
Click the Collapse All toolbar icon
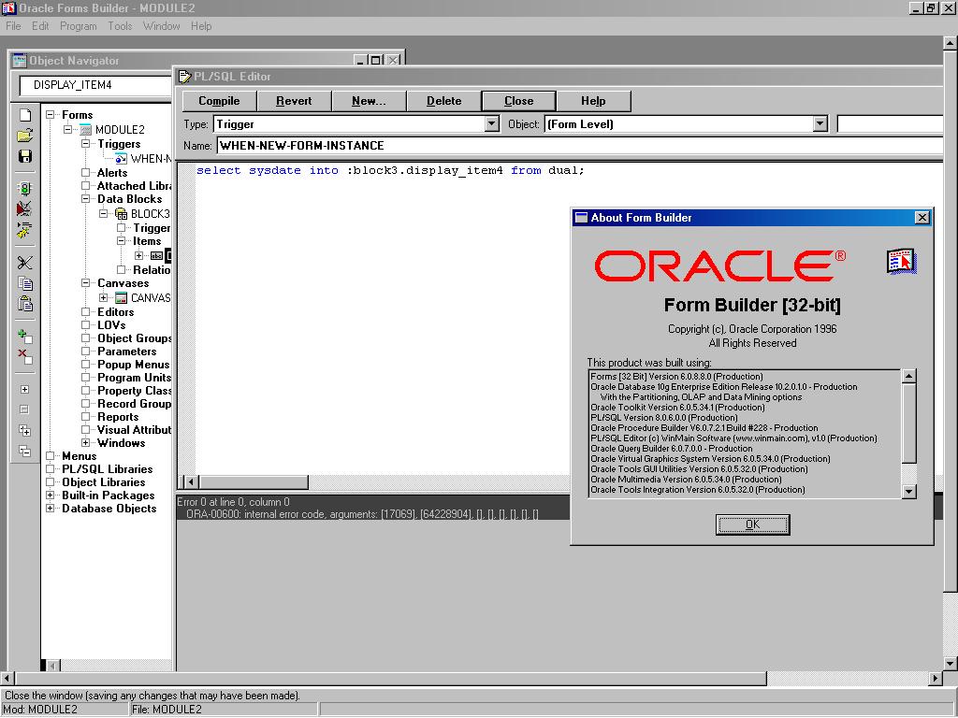[25, 452]
